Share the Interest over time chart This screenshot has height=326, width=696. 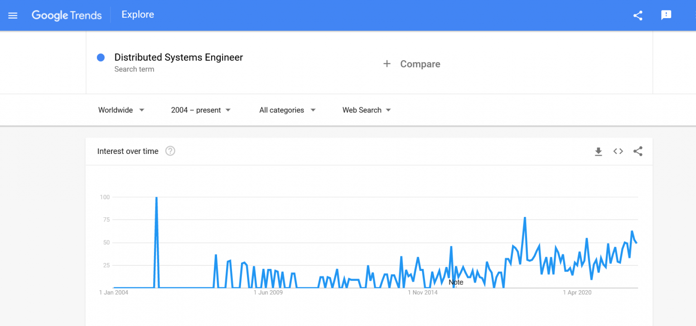(x=638, y=151)
